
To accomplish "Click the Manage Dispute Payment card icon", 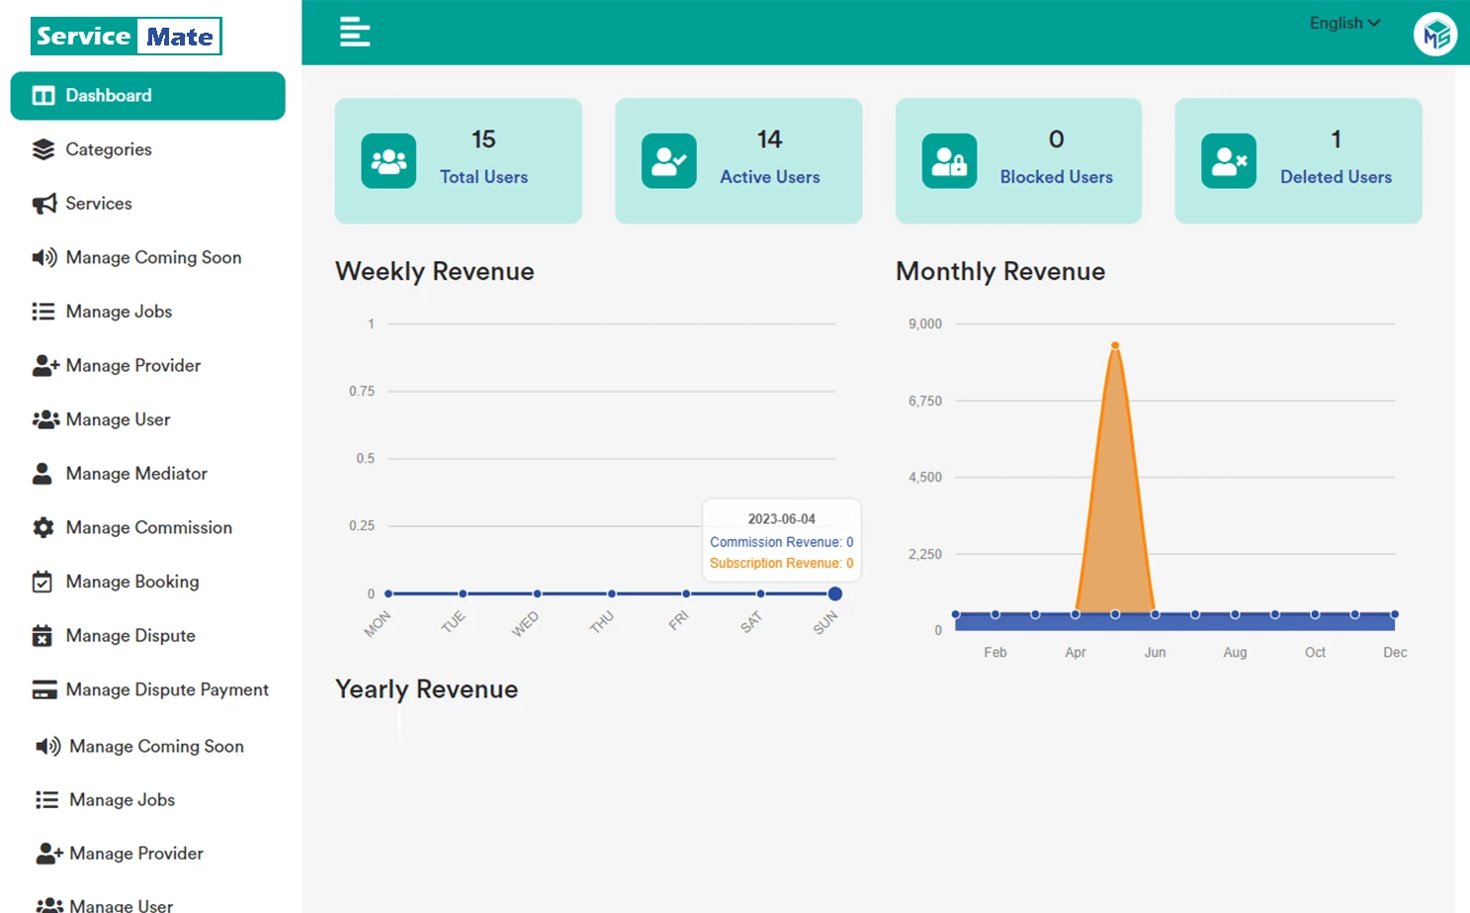I will pos(43,689).
